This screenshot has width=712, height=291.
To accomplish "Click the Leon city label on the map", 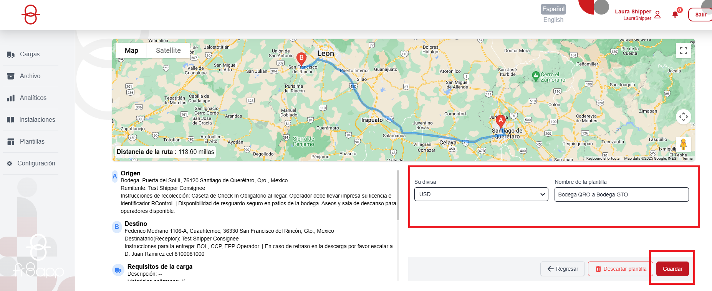I will [326, 54].
